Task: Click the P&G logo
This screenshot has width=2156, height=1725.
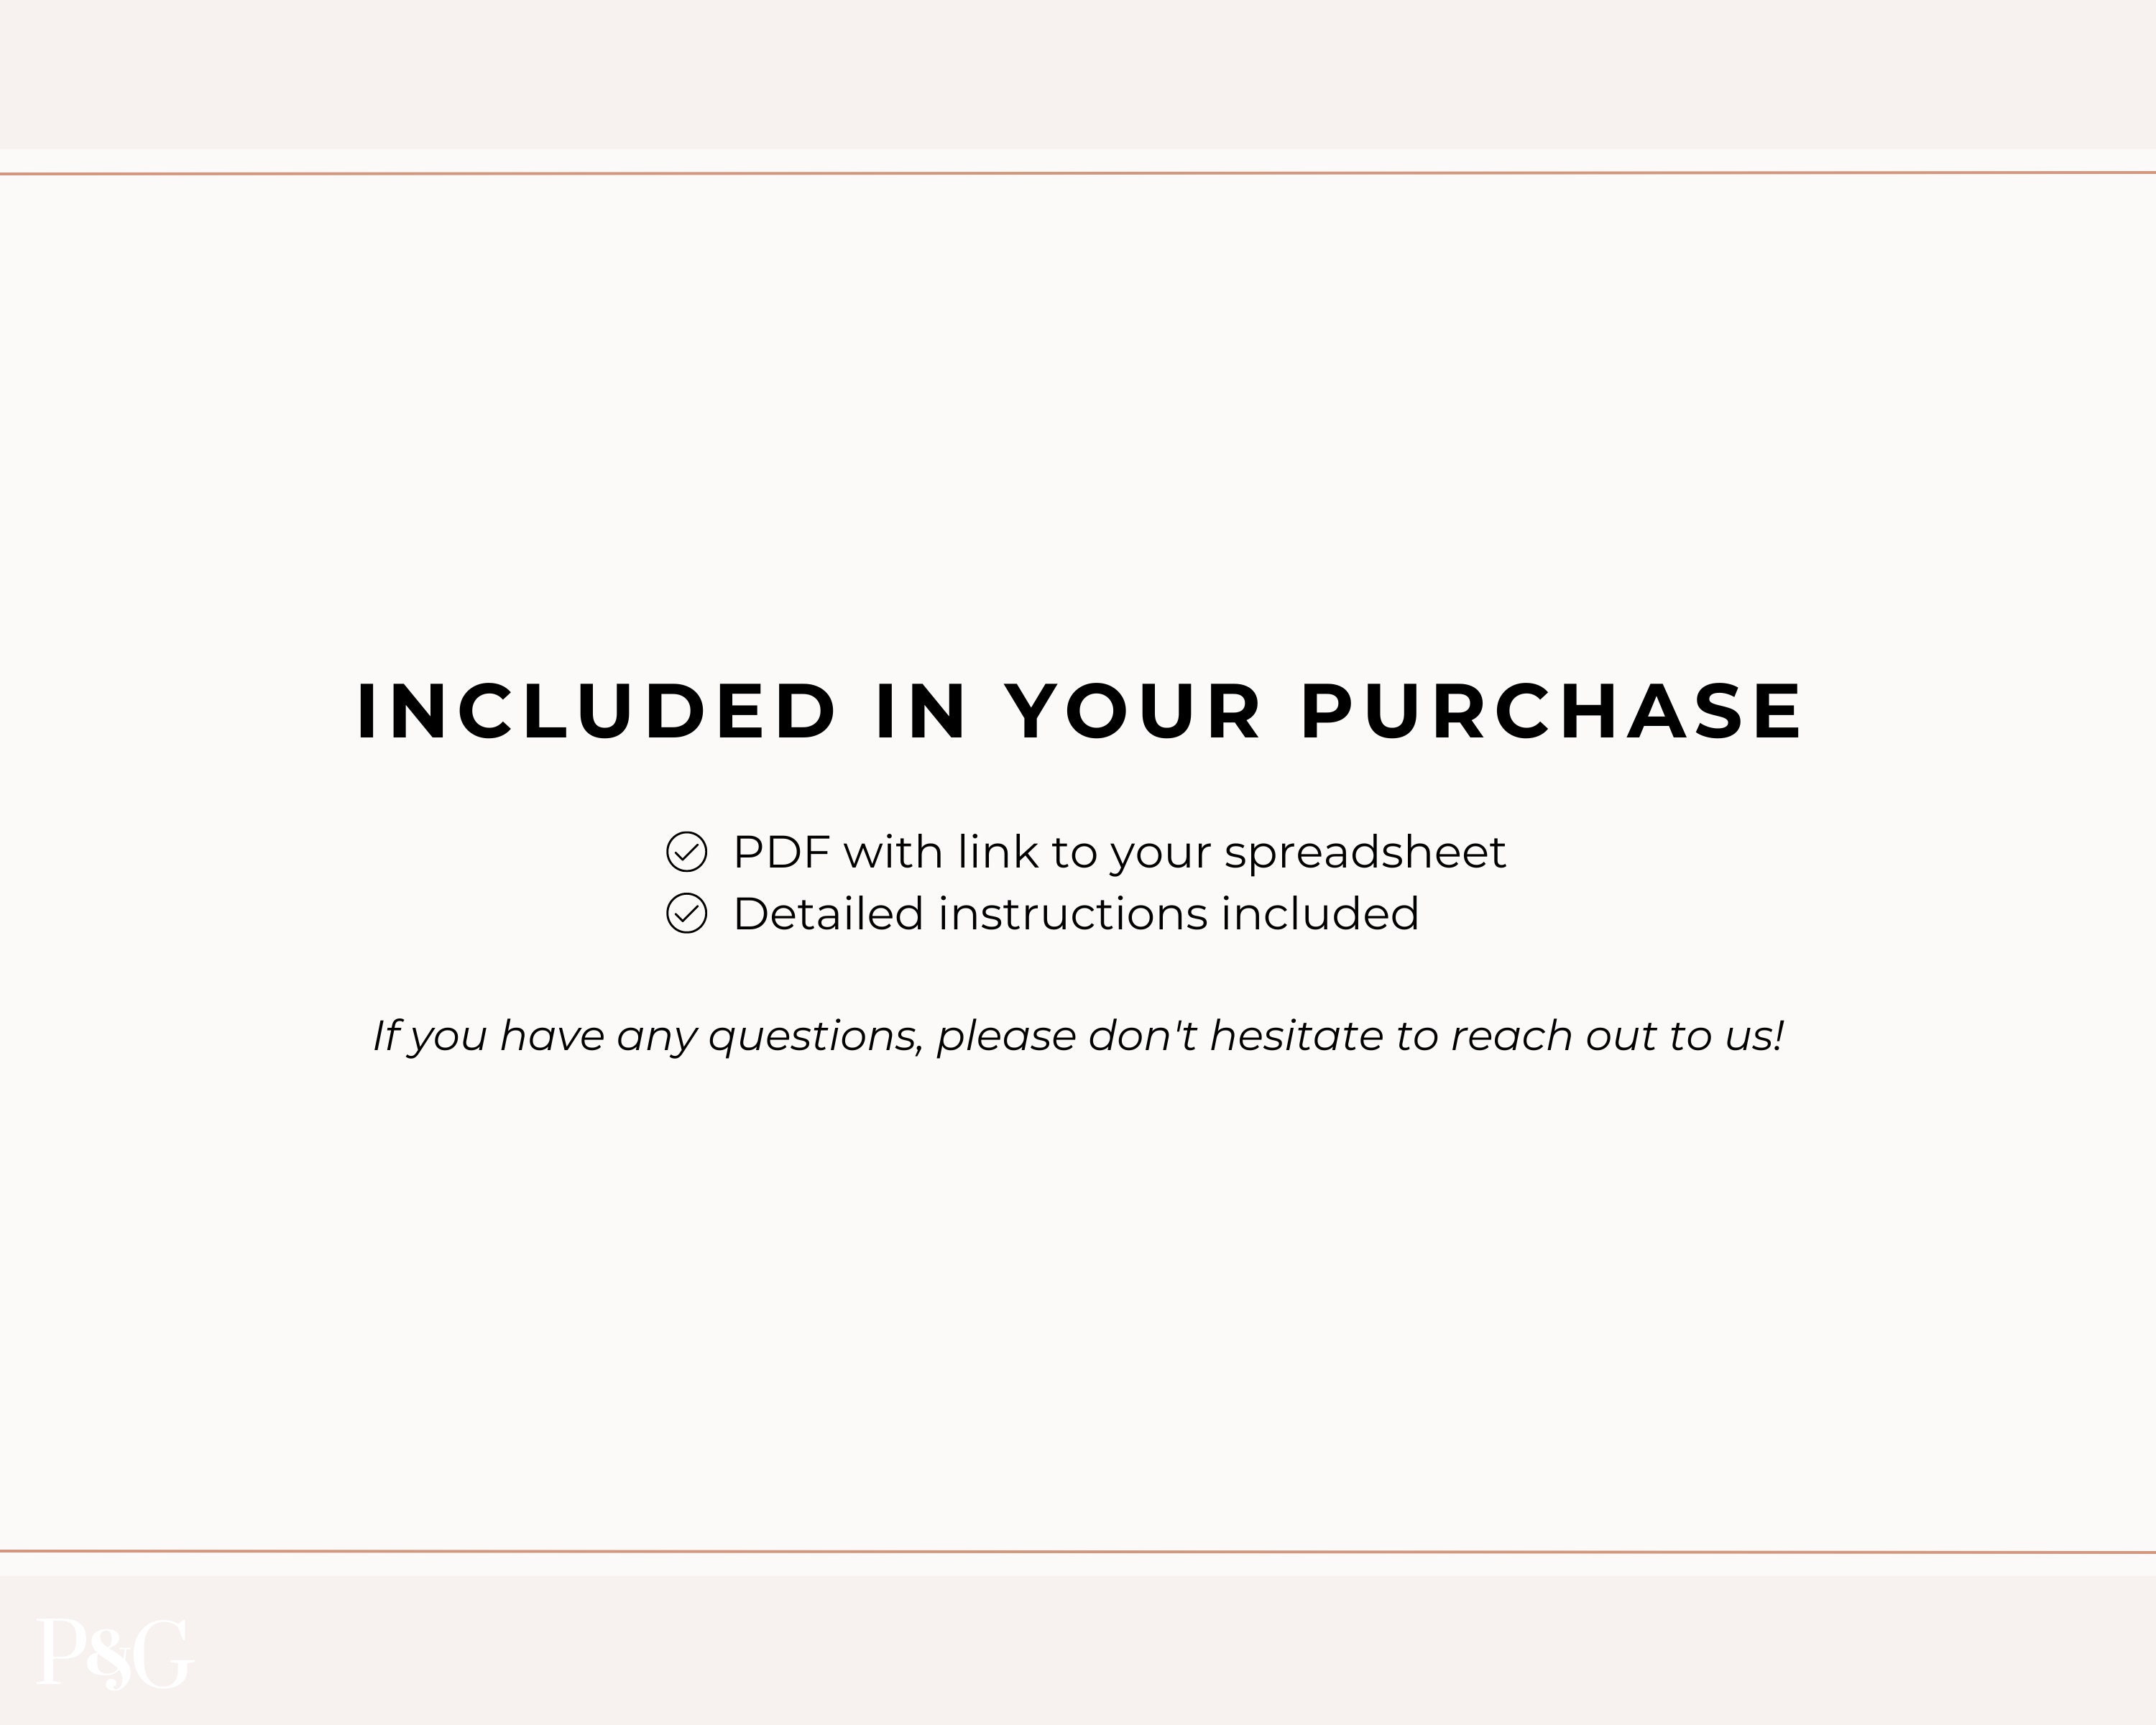Action: click(115, 1653)
